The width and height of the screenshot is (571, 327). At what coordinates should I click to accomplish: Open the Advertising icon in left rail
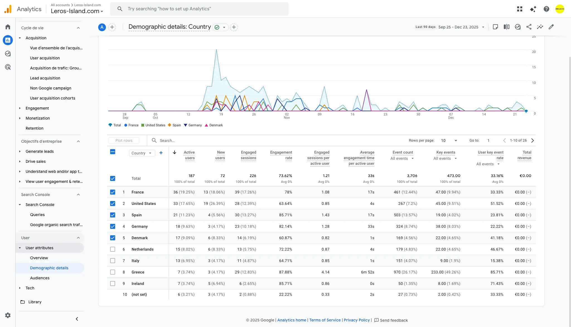[8, 67]
